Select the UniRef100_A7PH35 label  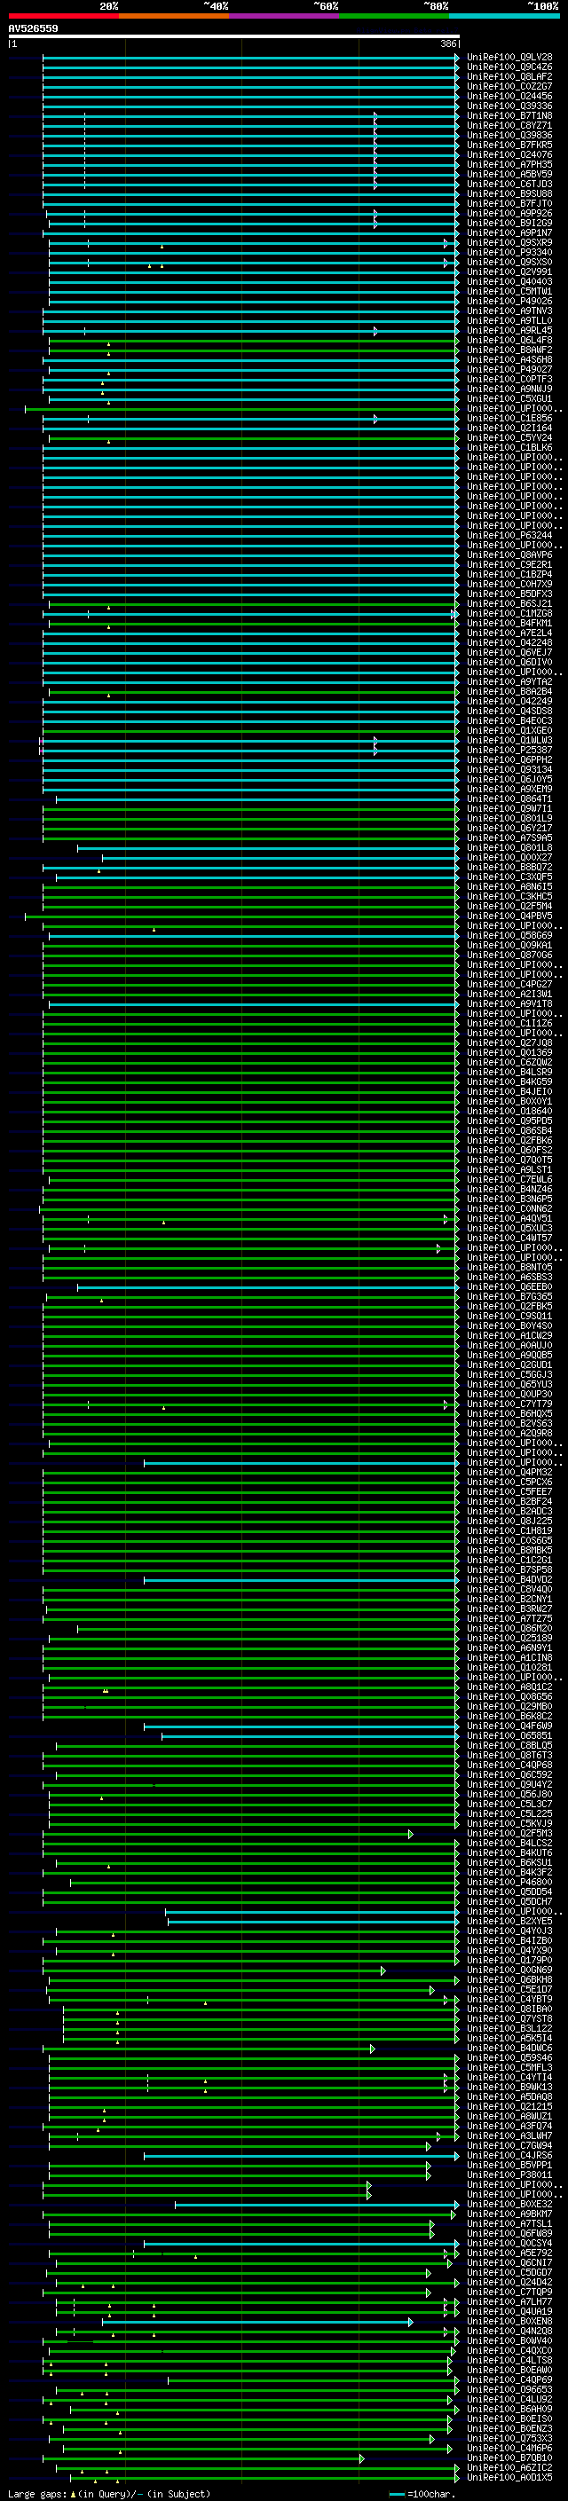click(x=509, y=164)
